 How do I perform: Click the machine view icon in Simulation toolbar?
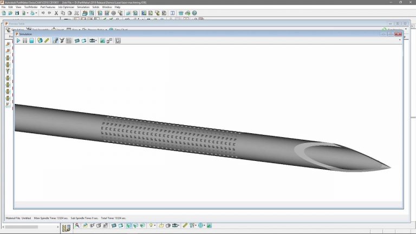(55, 41)
